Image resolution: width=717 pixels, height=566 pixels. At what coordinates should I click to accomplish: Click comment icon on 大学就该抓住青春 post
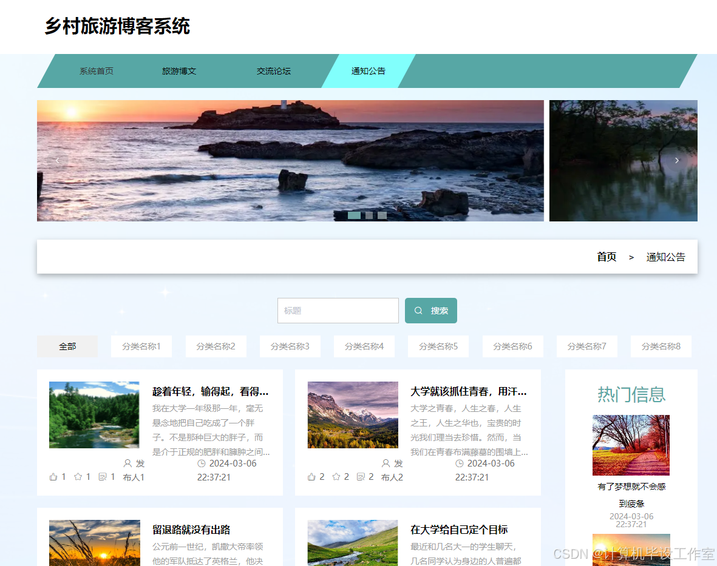tap(361, 477)
